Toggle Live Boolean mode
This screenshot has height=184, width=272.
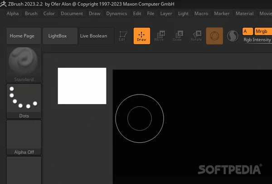96,36
